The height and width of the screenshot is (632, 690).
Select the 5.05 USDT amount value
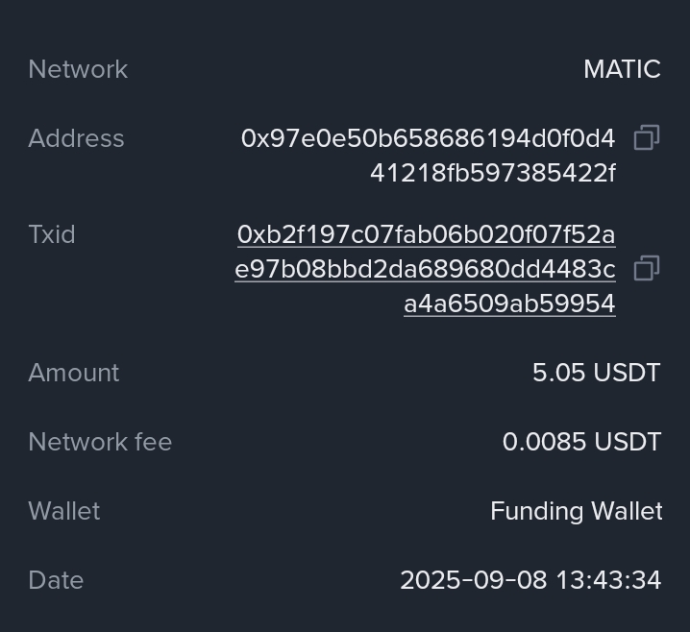[x=596, y=373]
